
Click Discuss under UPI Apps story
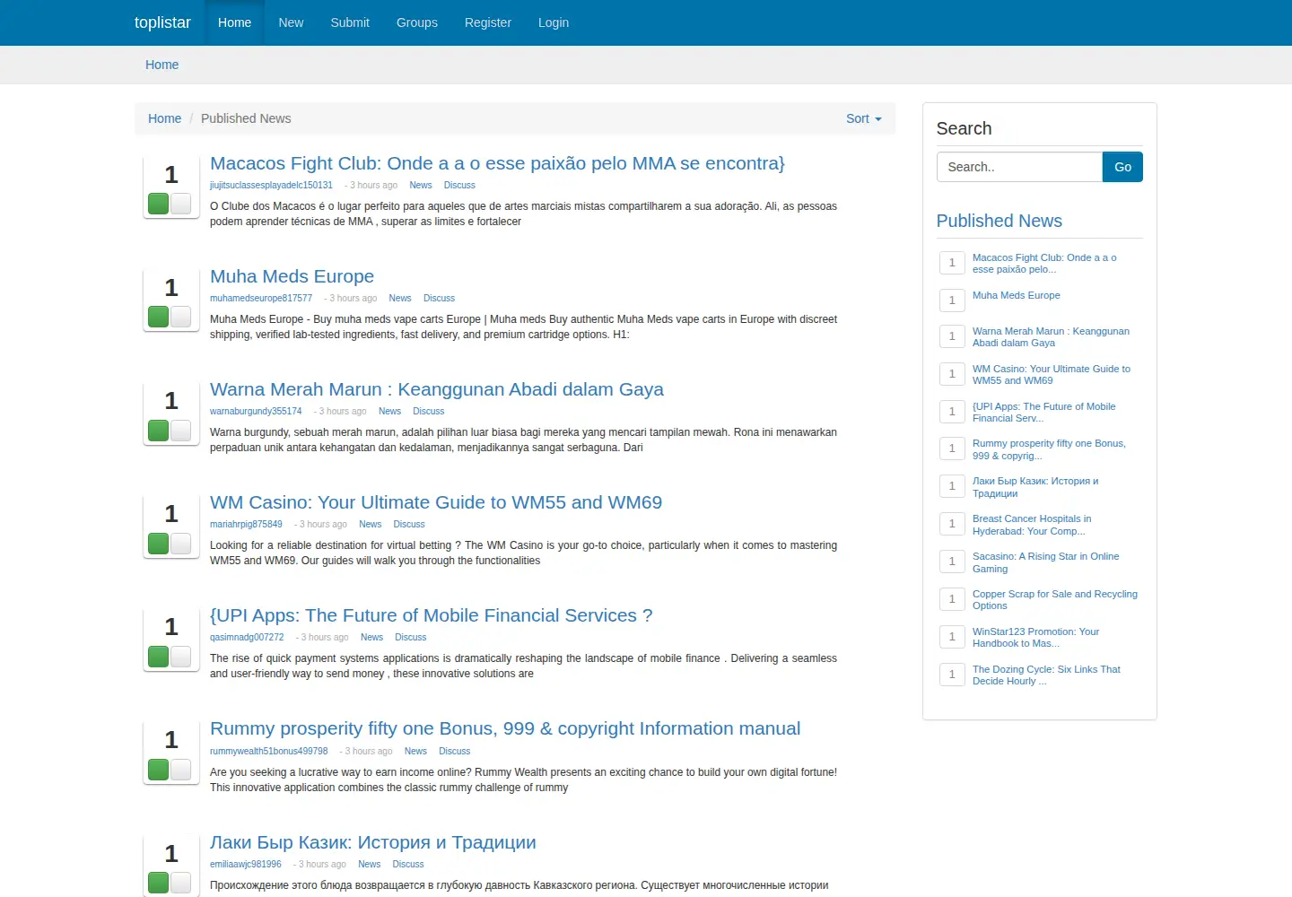pos(410,637)
